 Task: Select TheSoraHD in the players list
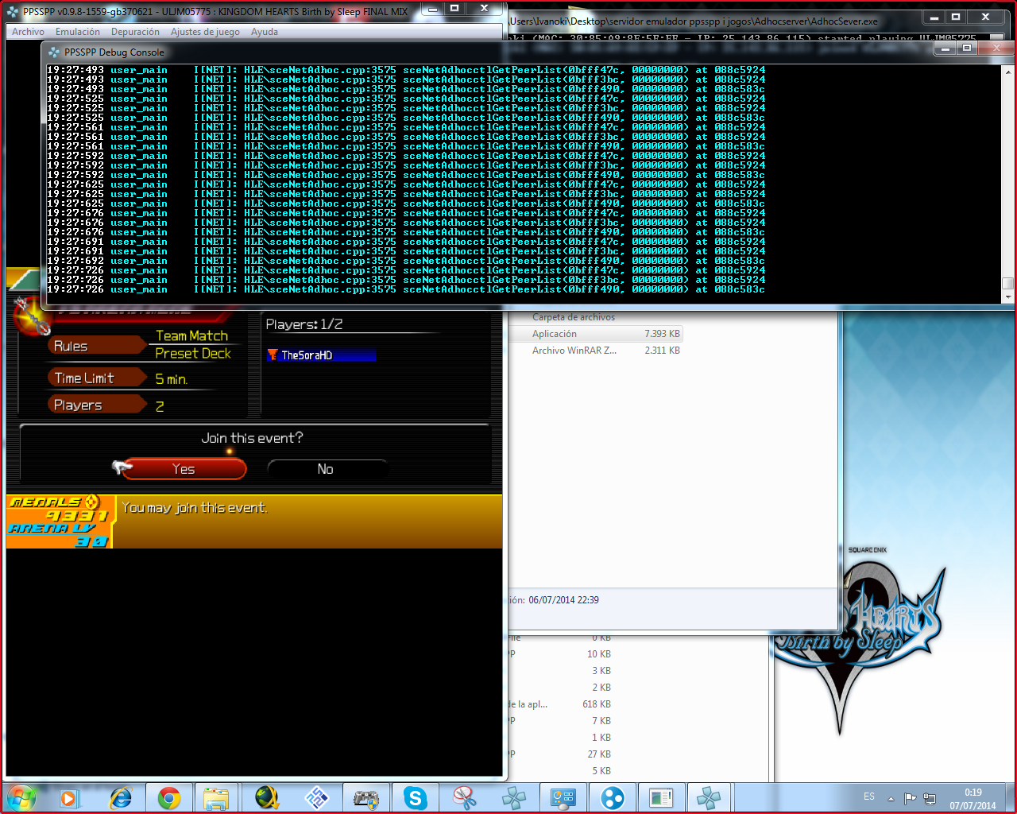320,355
